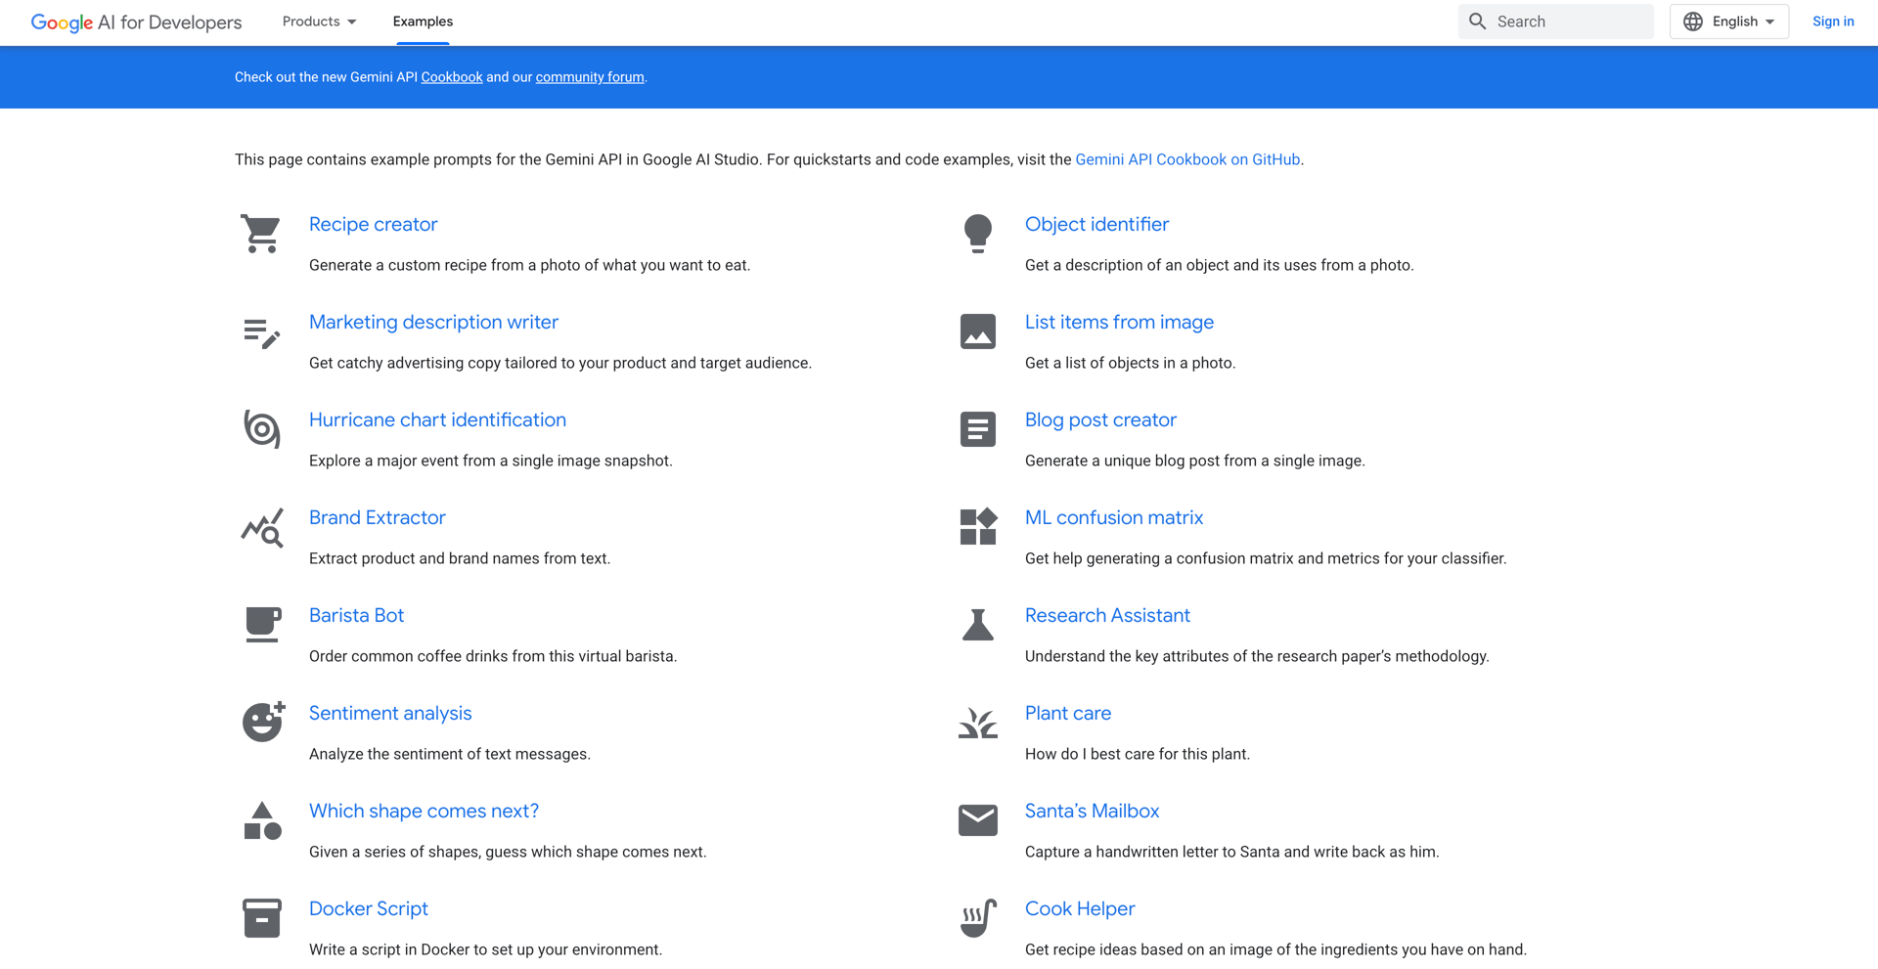Click the widgets icon for ML confusion matrix

point(977,527)
